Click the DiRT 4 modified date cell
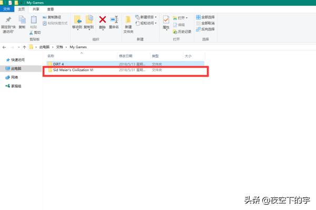 [x=132, y=64]
